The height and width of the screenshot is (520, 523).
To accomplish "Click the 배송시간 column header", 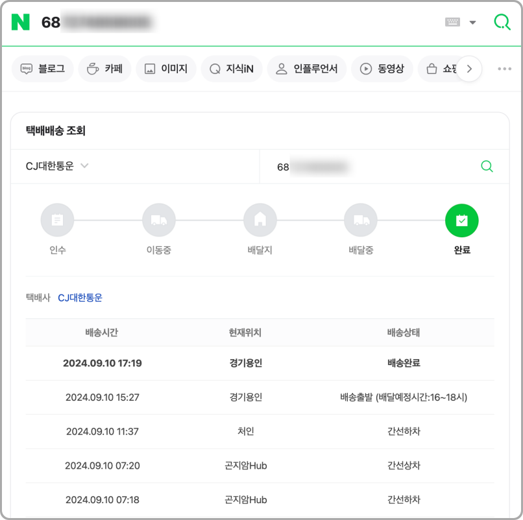I will [x=102, y=333].
